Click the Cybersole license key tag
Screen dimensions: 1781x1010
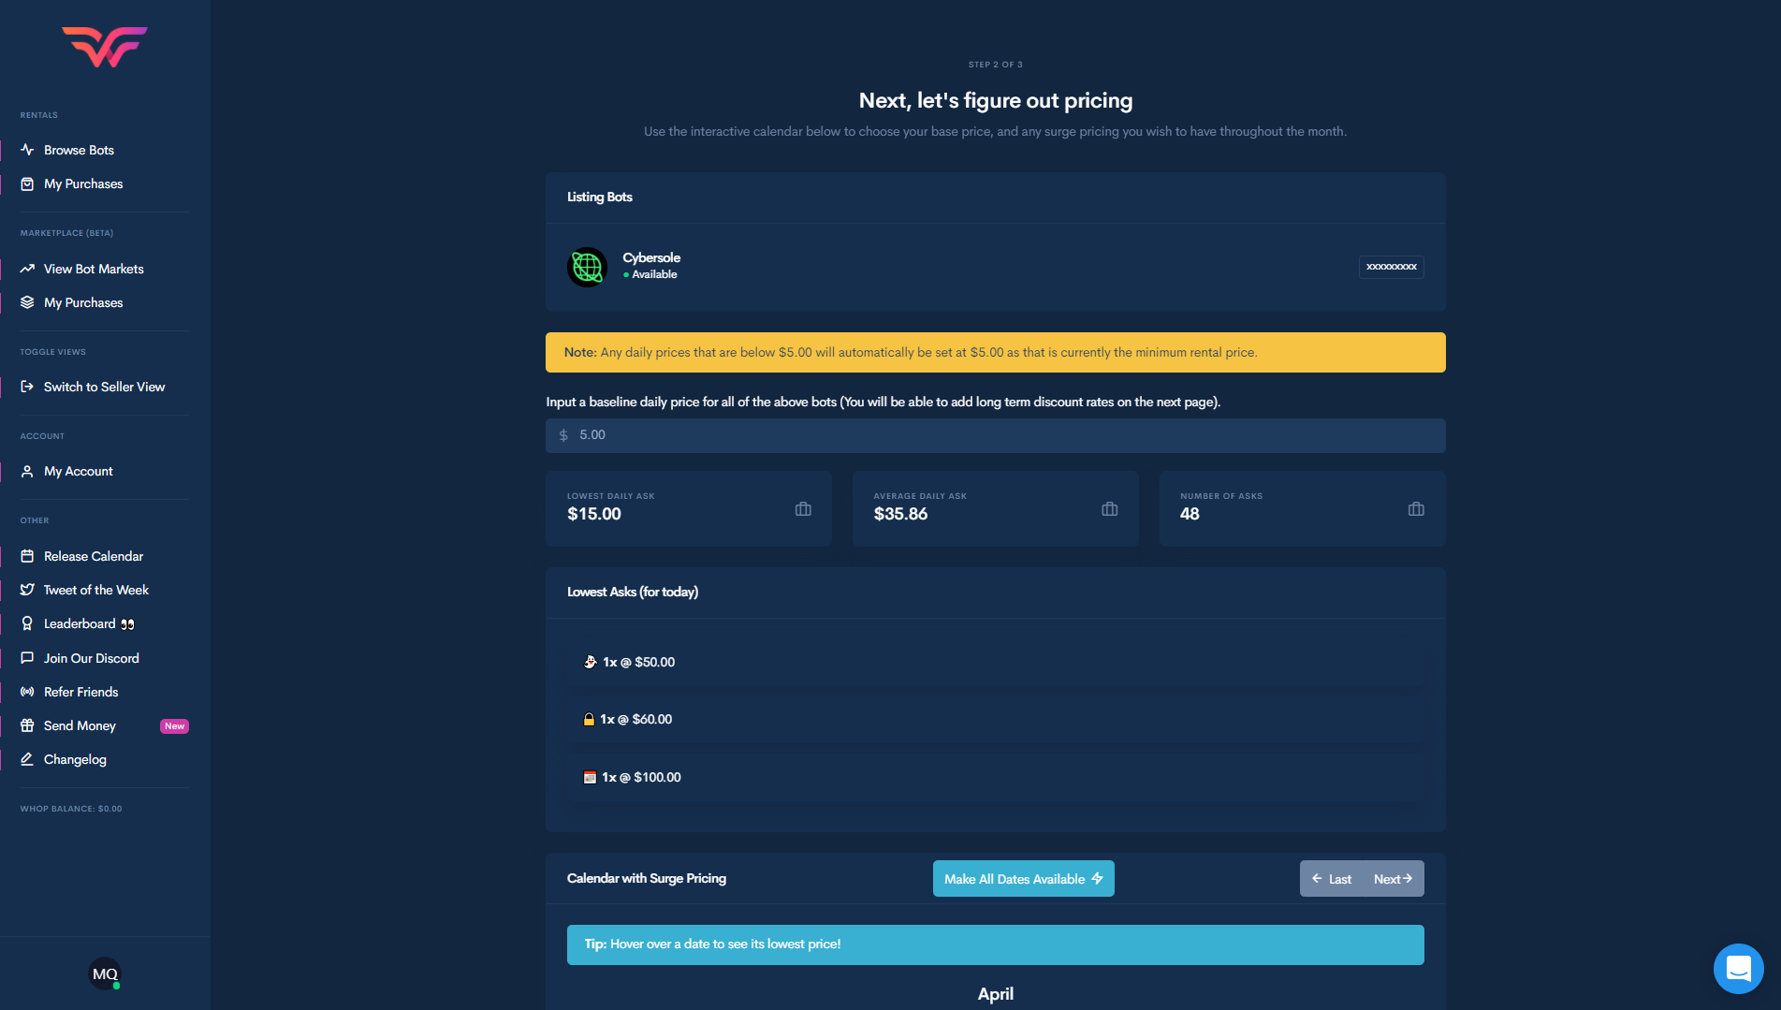click(x=1391, y=267)
